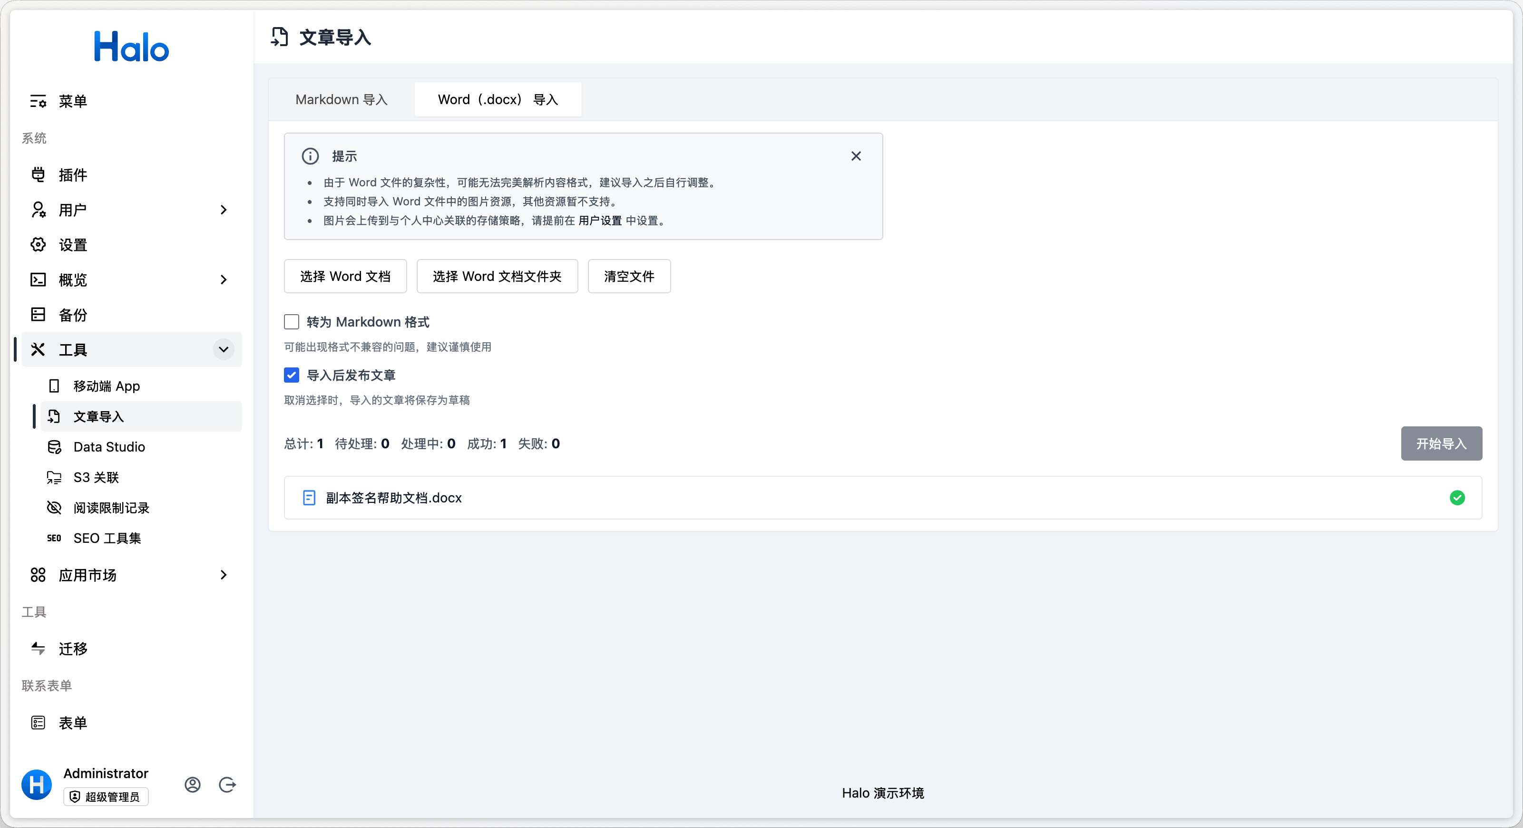The height and width of the screenshot is (828, 1523).
Task: Click the Halo logo
Action: pos(131,47)
